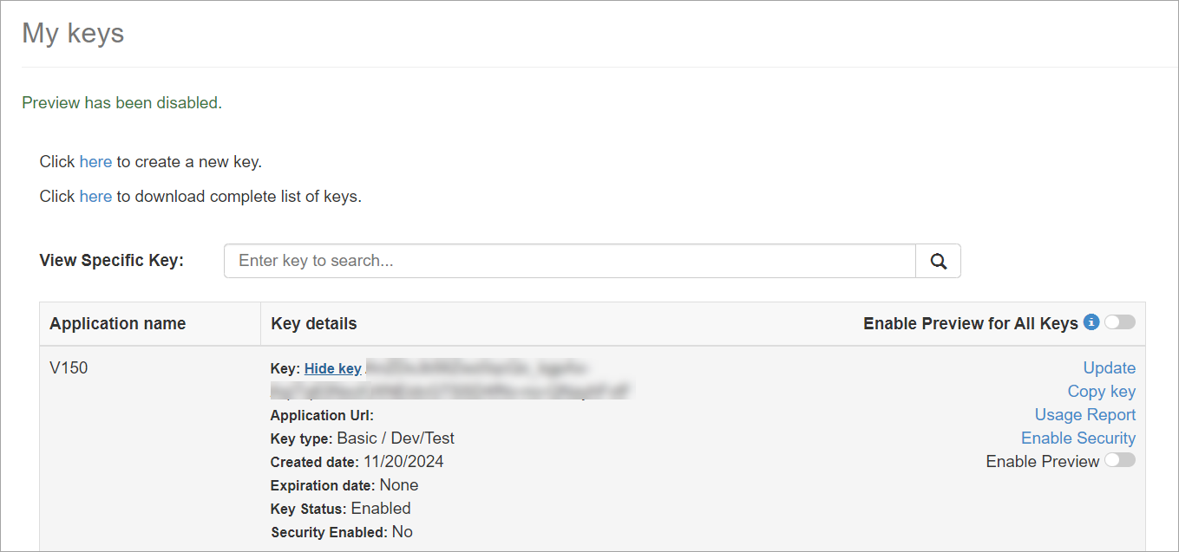Click Preview has been disabled message
The image size is (1179, 552).
tap(121, 102)
